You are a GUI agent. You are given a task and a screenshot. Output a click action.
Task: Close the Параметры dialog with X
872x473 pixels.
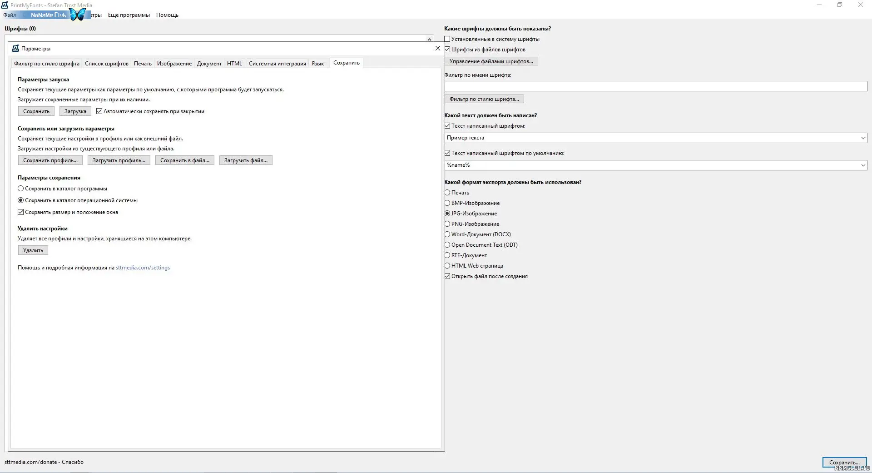pyautogui.click(x=437, y=48)
